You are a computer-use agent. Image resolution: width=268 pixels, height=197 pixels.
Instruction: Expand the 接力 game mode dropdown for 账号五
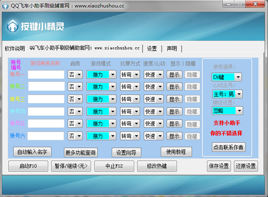[101, 124]
